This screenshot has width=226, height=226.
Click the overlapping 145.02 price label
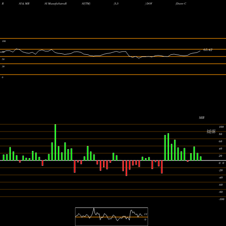pyautogui.click(x=211, y=131)
